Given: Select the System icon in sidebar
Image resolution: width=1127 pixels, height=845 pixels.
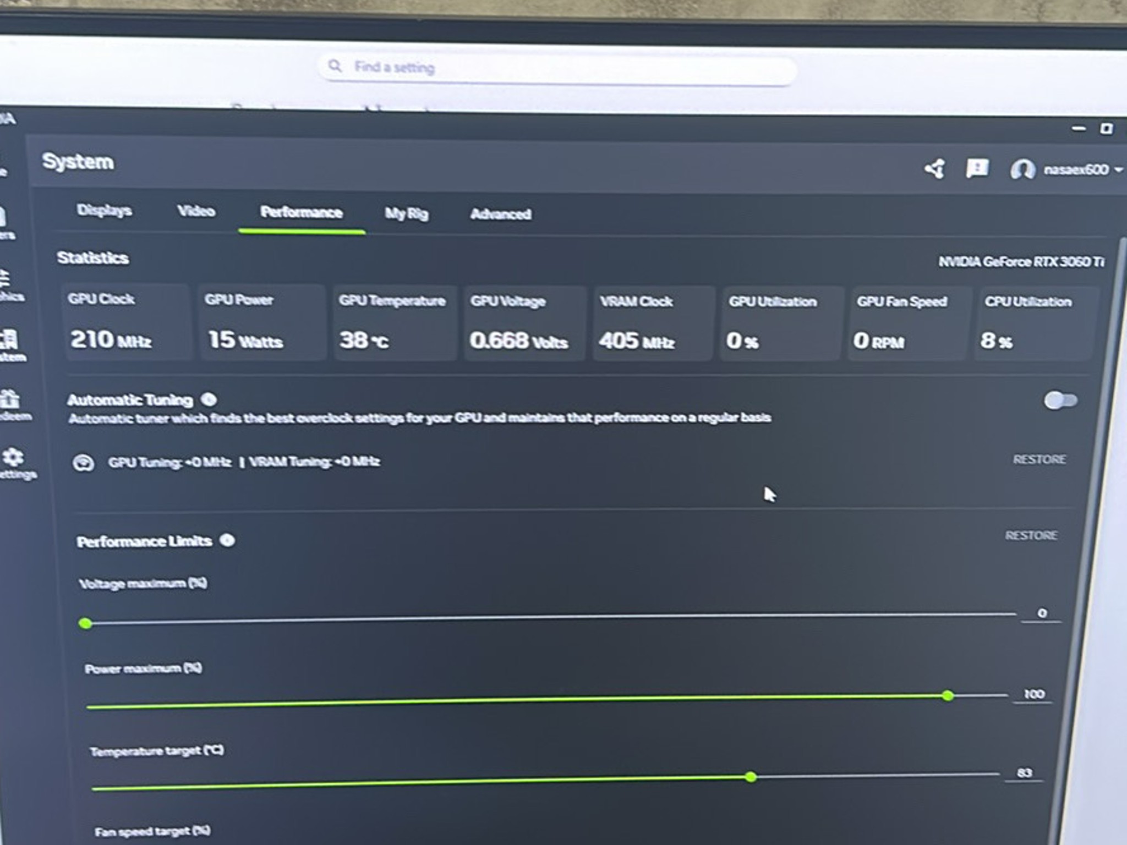Looking at the screenshot, I should click(x=10, y=339).
